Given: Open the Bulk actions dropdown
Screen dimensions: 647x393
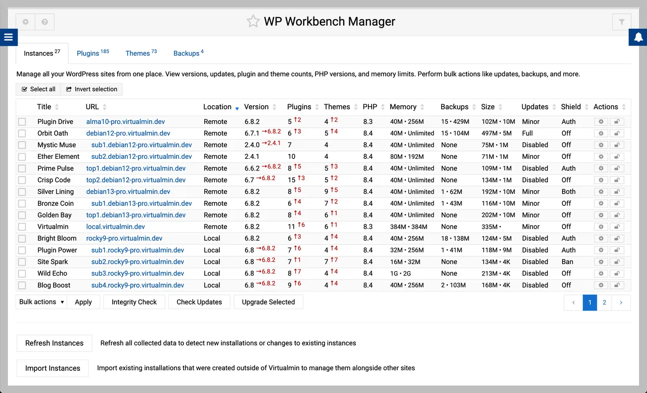Looking at the screenshot, I should 41,302.
